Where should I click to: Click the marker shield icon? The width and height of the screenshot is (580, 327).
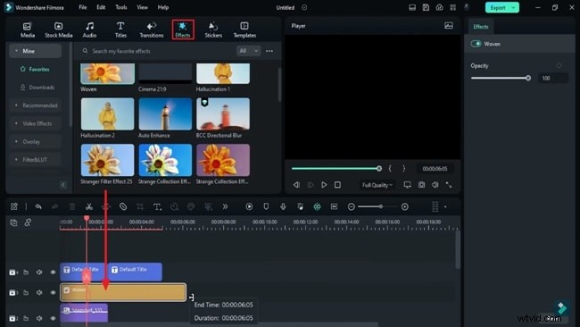click(266, 206)
